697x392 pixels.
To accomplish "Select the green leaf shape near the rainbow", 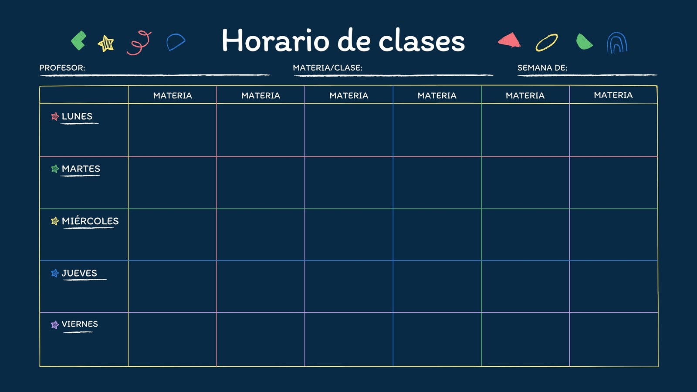I will 584,42.
